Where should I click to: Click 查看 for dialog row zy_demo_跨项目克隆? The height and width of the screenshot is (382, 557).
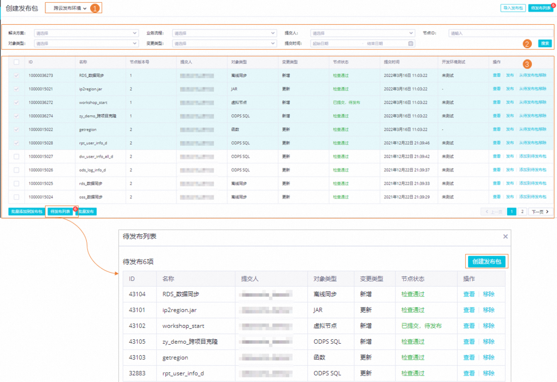click(x=469, y=342)
